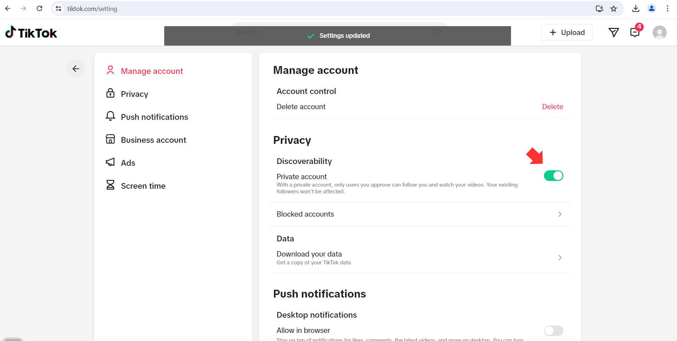Select Screen time in sidebar

[143, 186]
